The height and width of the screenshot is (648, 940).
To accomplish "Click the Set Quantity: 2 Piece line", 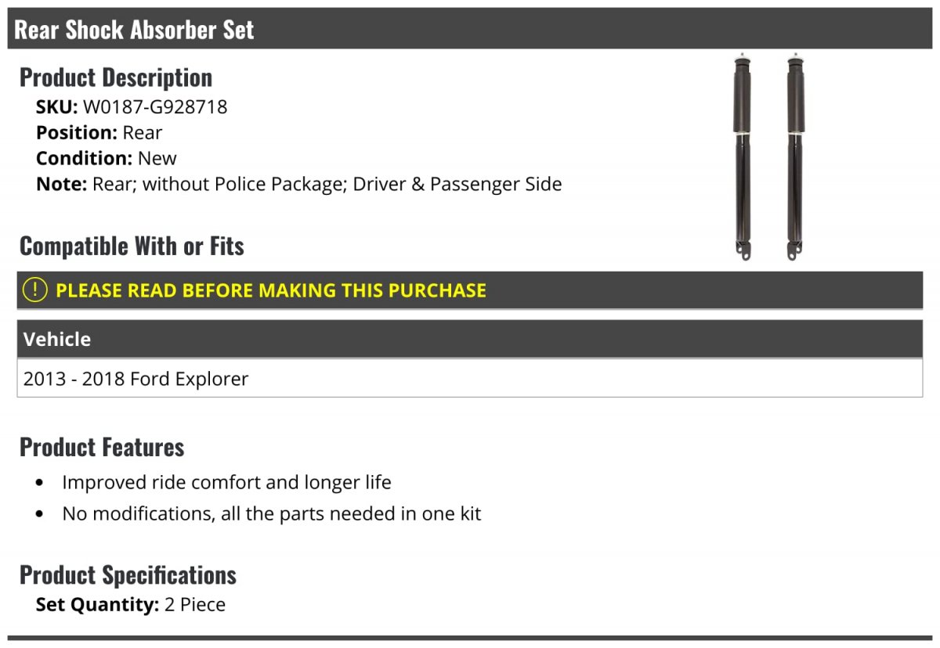I will (x=131, y=605).
